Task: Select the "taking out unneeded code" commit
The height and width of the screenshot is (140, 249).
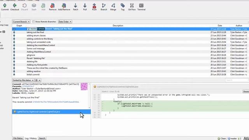Action: coord(130,42)
